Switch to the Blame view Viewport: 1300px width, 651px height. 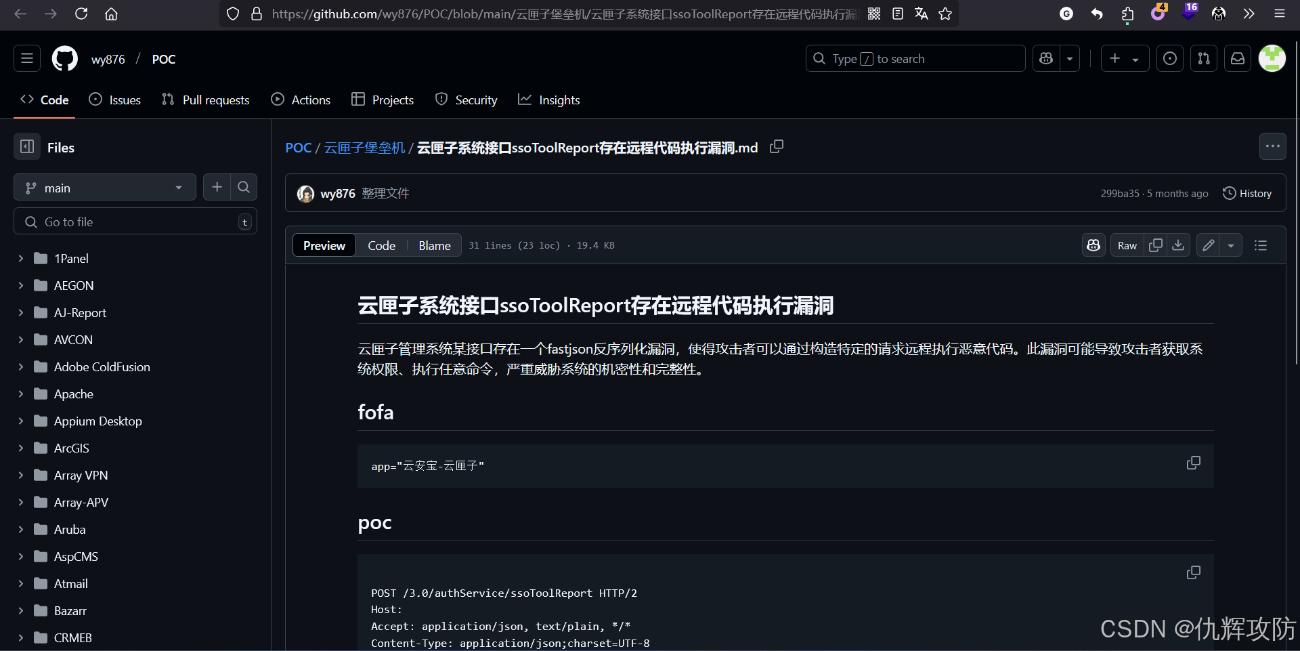click(435, 245)
